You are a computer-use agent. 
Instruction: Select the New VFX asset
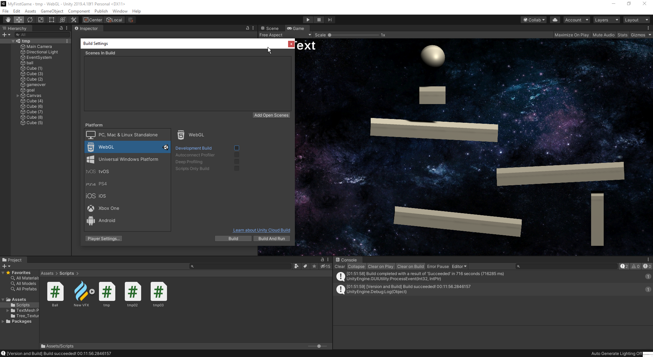tap(81, 292)
